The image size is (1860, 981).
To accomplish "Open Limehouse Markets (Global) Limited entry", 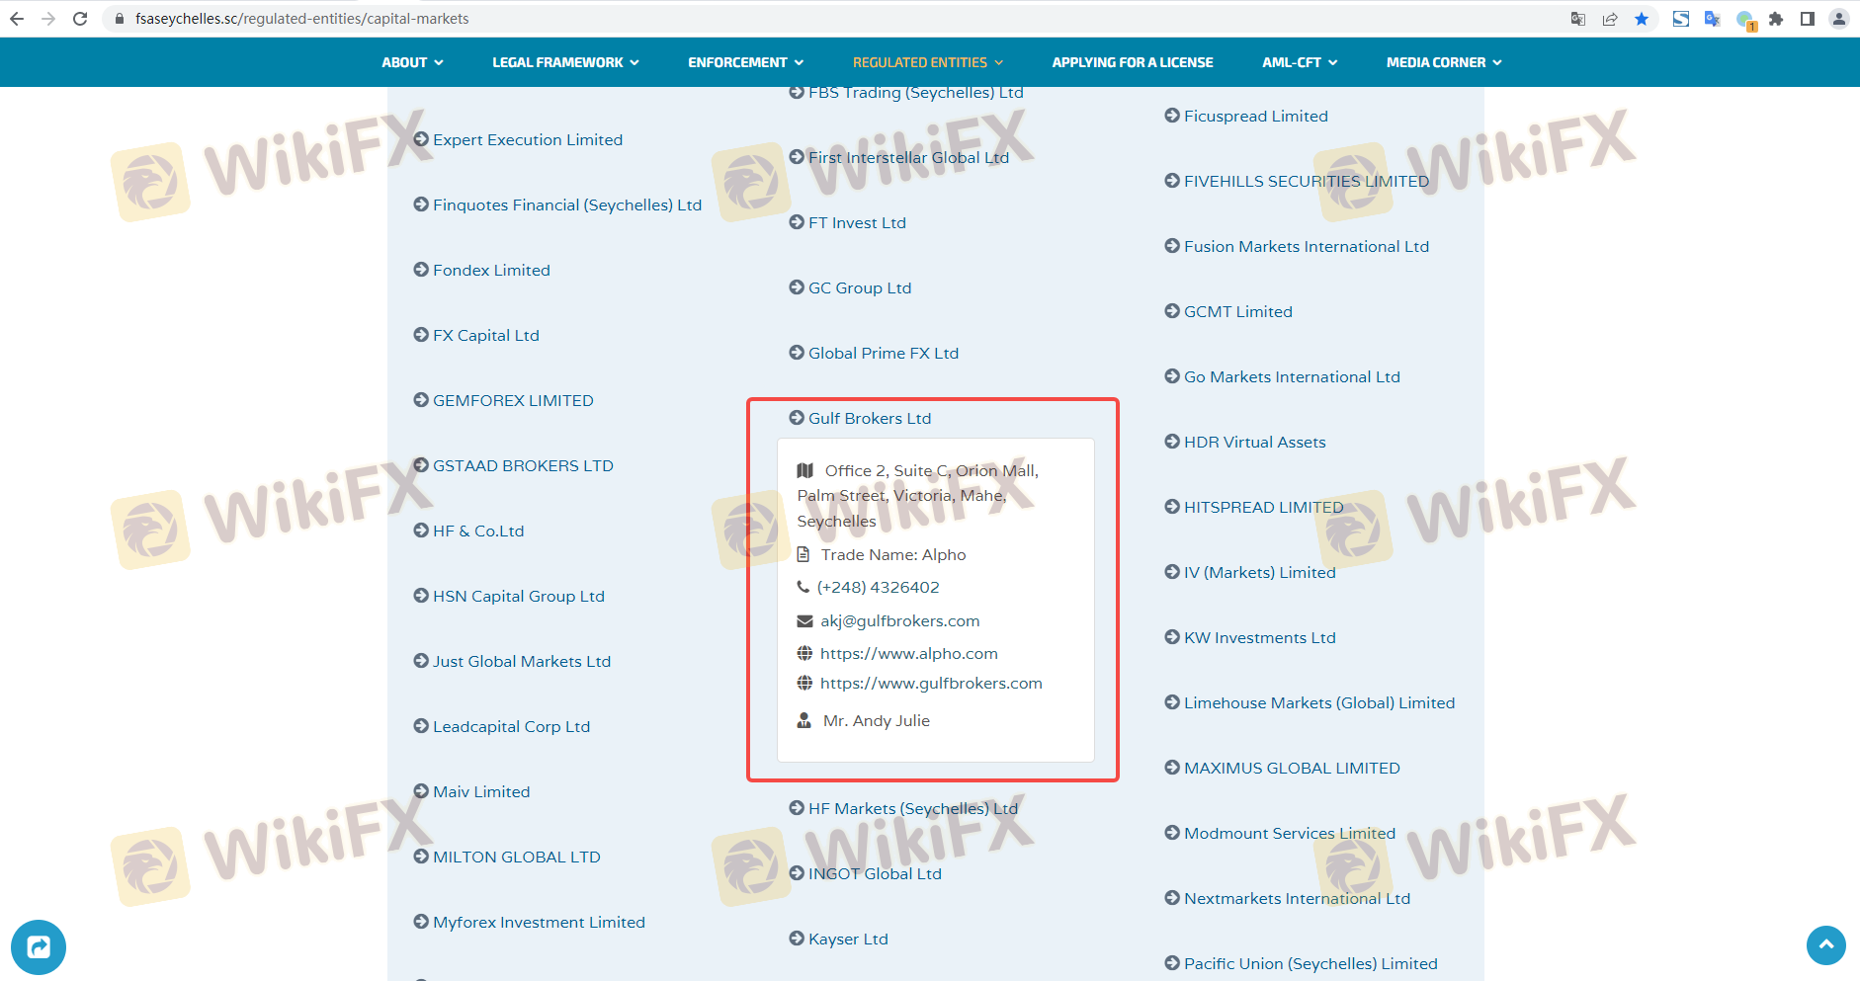I will click(x=1319, y=702).
